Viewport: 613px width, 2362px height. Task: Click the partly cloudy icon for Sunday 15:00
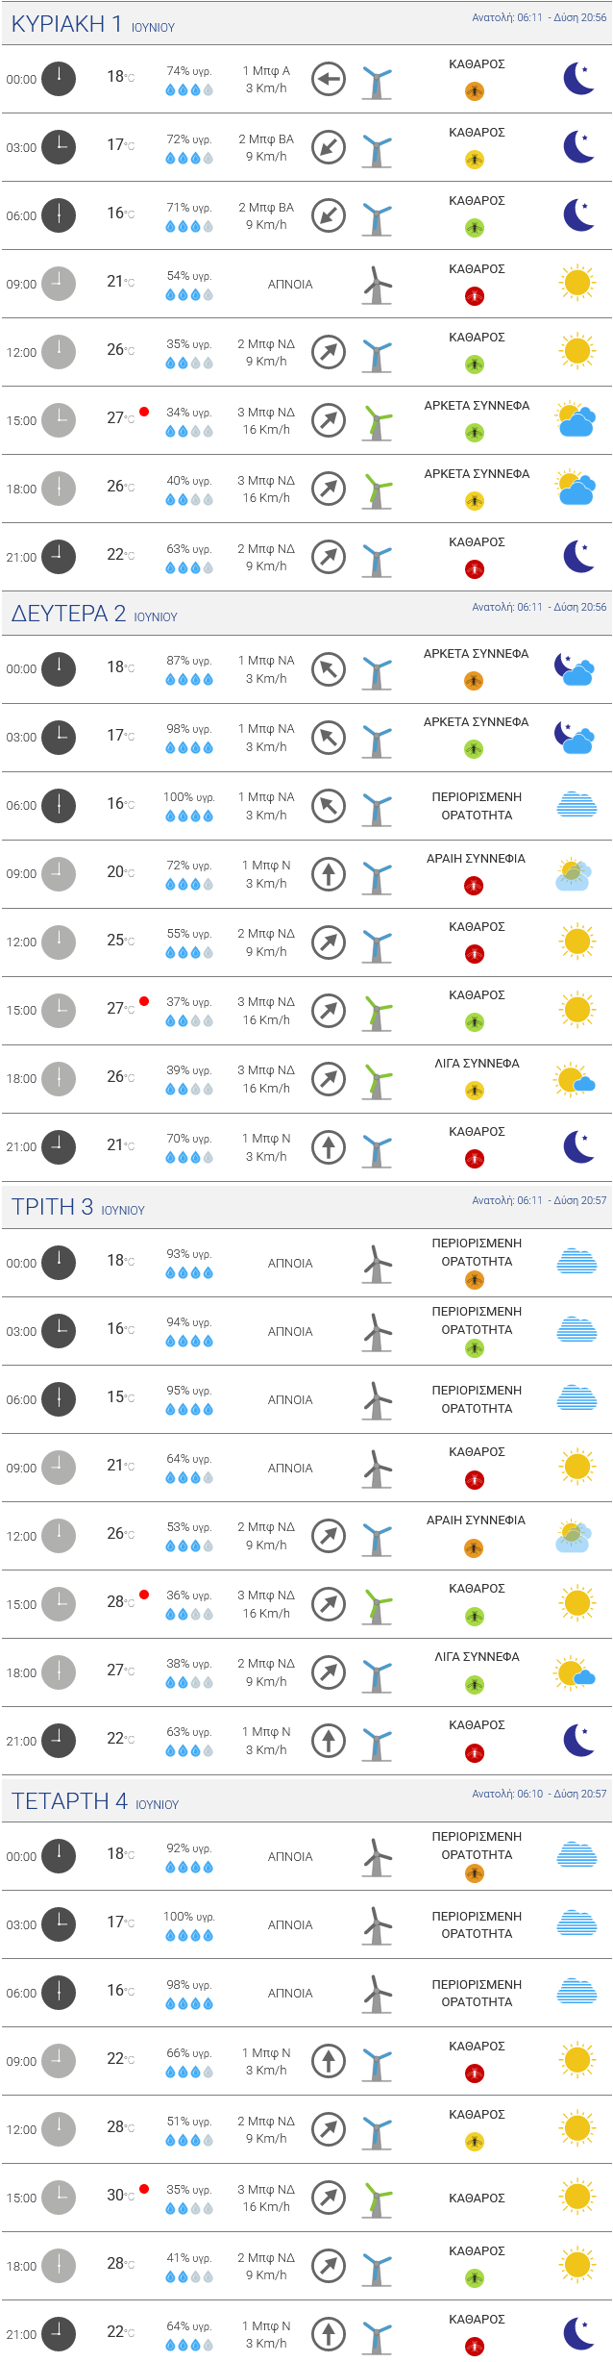576,420
